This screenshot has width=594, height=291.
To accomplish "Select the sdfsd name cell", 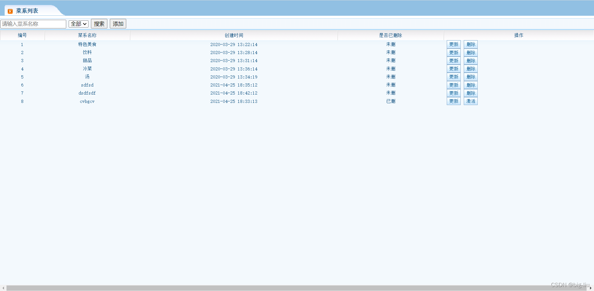I will pyautogui.click(x=87, y=85).
